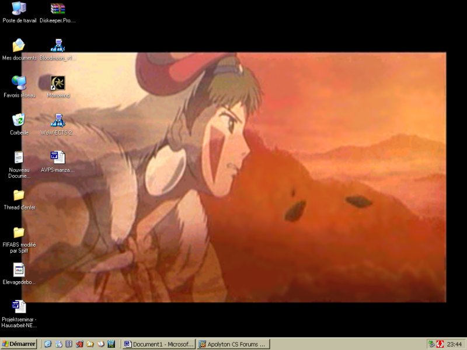The width and height of the screenshot is (467, 350).
Task: Launch Internet Explorer from Quick Launch
Action: click(48, 344)
